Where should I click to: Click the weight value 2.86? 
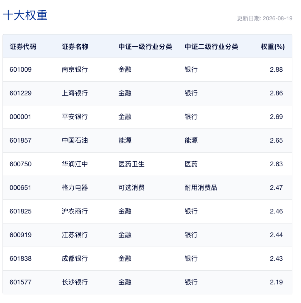(276, 93)
